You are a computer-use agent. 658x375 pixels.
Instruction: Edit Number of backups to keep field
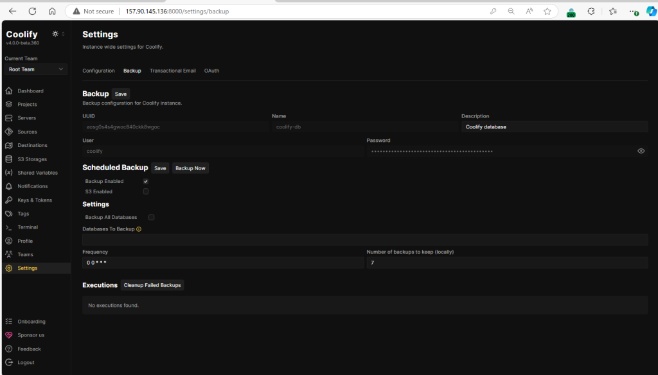pos(507,263)
